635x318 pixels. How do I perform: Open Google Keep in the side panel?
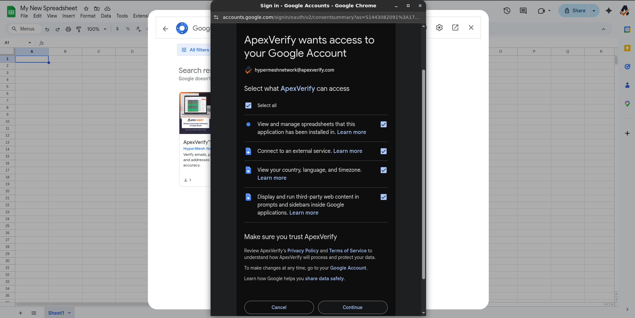coord(627,48)
